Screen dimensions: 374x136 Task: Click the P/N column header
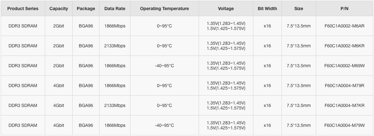point(344,9)
